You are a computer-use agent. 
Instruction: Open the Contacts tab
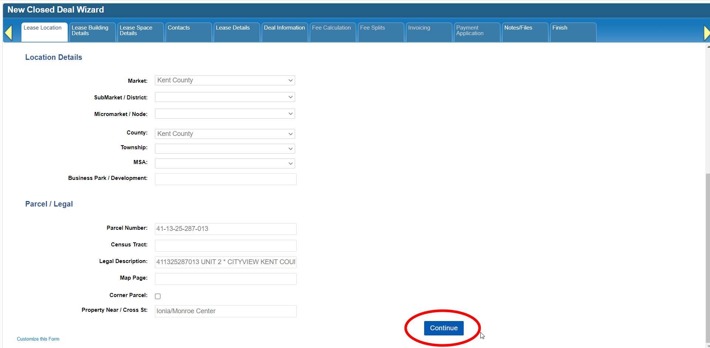click(188, 31)
